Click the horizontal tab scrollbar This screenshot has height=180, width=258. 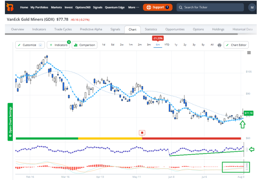pyautogui.click(x=121, y=34)
